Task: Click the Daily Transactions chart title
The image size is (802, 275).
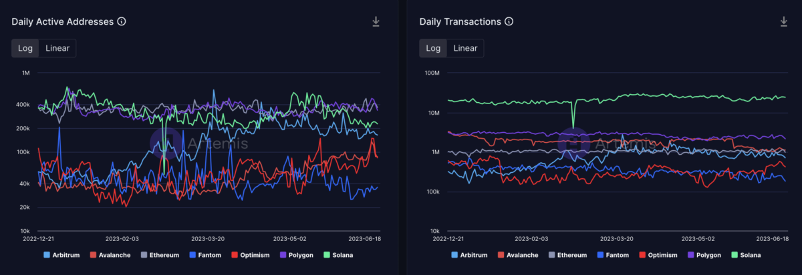Action: point(460,21)
